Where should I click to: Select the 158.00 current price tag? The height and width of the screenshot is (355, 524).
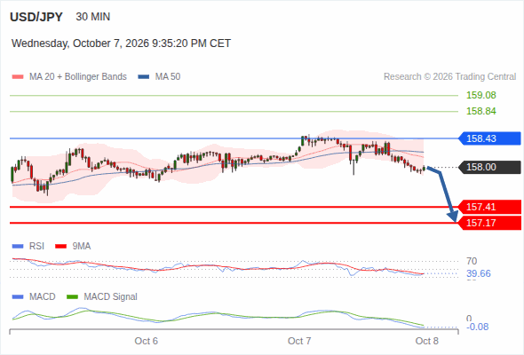[x=489, y=168]
